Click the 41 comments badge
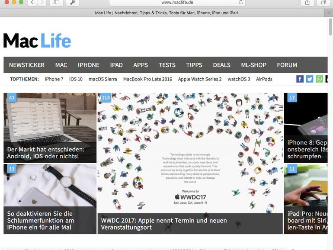The height and width of the screenshot is (250, 333). point(12,97)
